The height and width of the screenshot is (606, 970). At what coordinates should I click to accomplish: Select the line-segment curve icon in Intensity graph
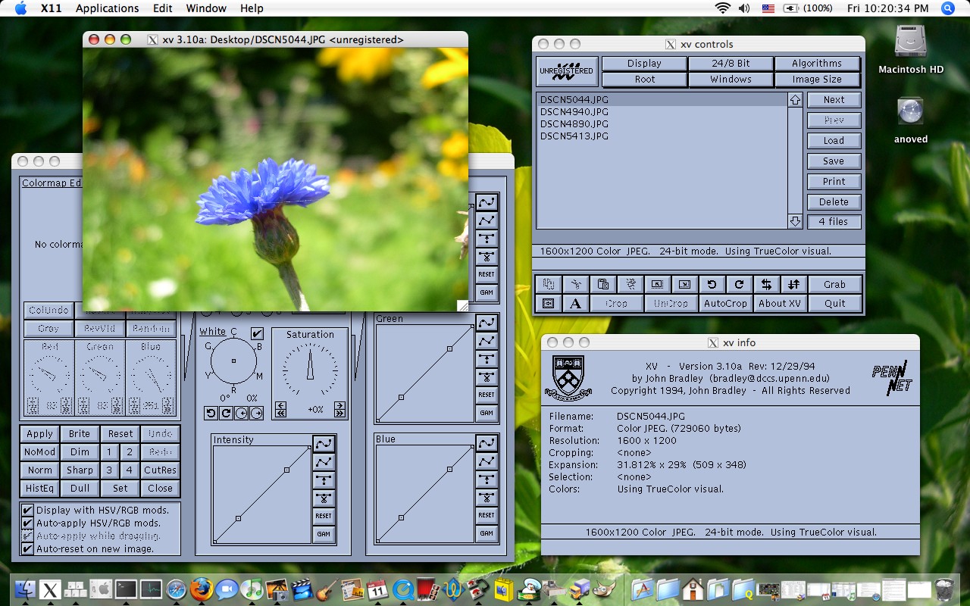tap(324, 461)
